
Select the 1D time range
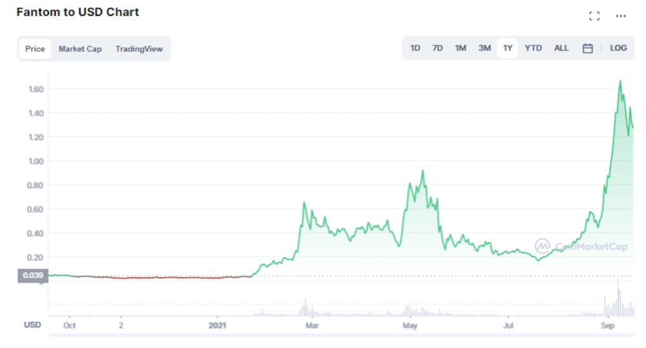click(x=415, y=48)
